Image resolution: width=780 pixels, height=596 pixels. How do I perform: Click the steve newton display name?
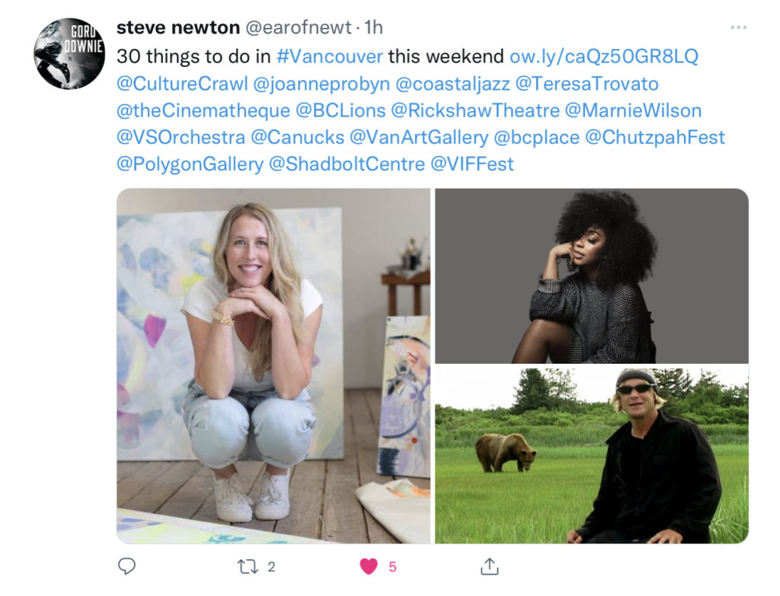pos(178,27)
